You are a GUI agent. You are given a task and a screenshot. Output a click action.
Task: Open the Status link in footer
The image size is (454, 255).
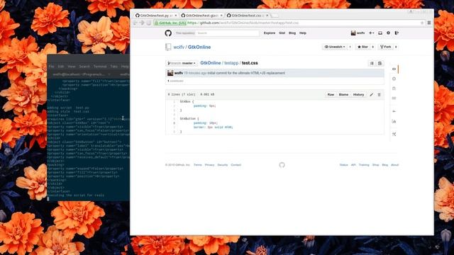click(343, 165)
